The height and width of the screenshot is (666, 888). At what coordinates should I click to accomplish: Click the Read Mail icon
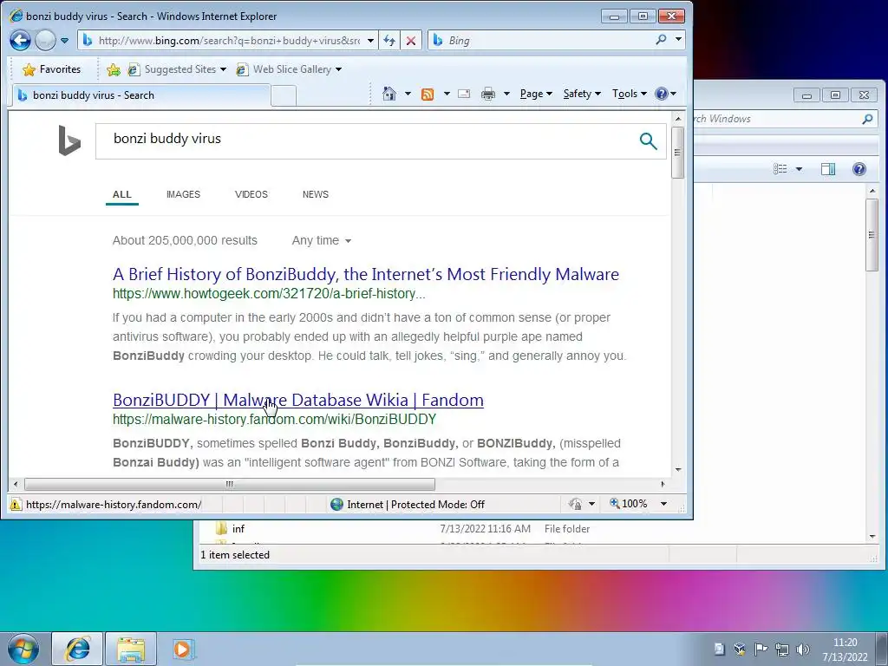click(x=464, y=94)
